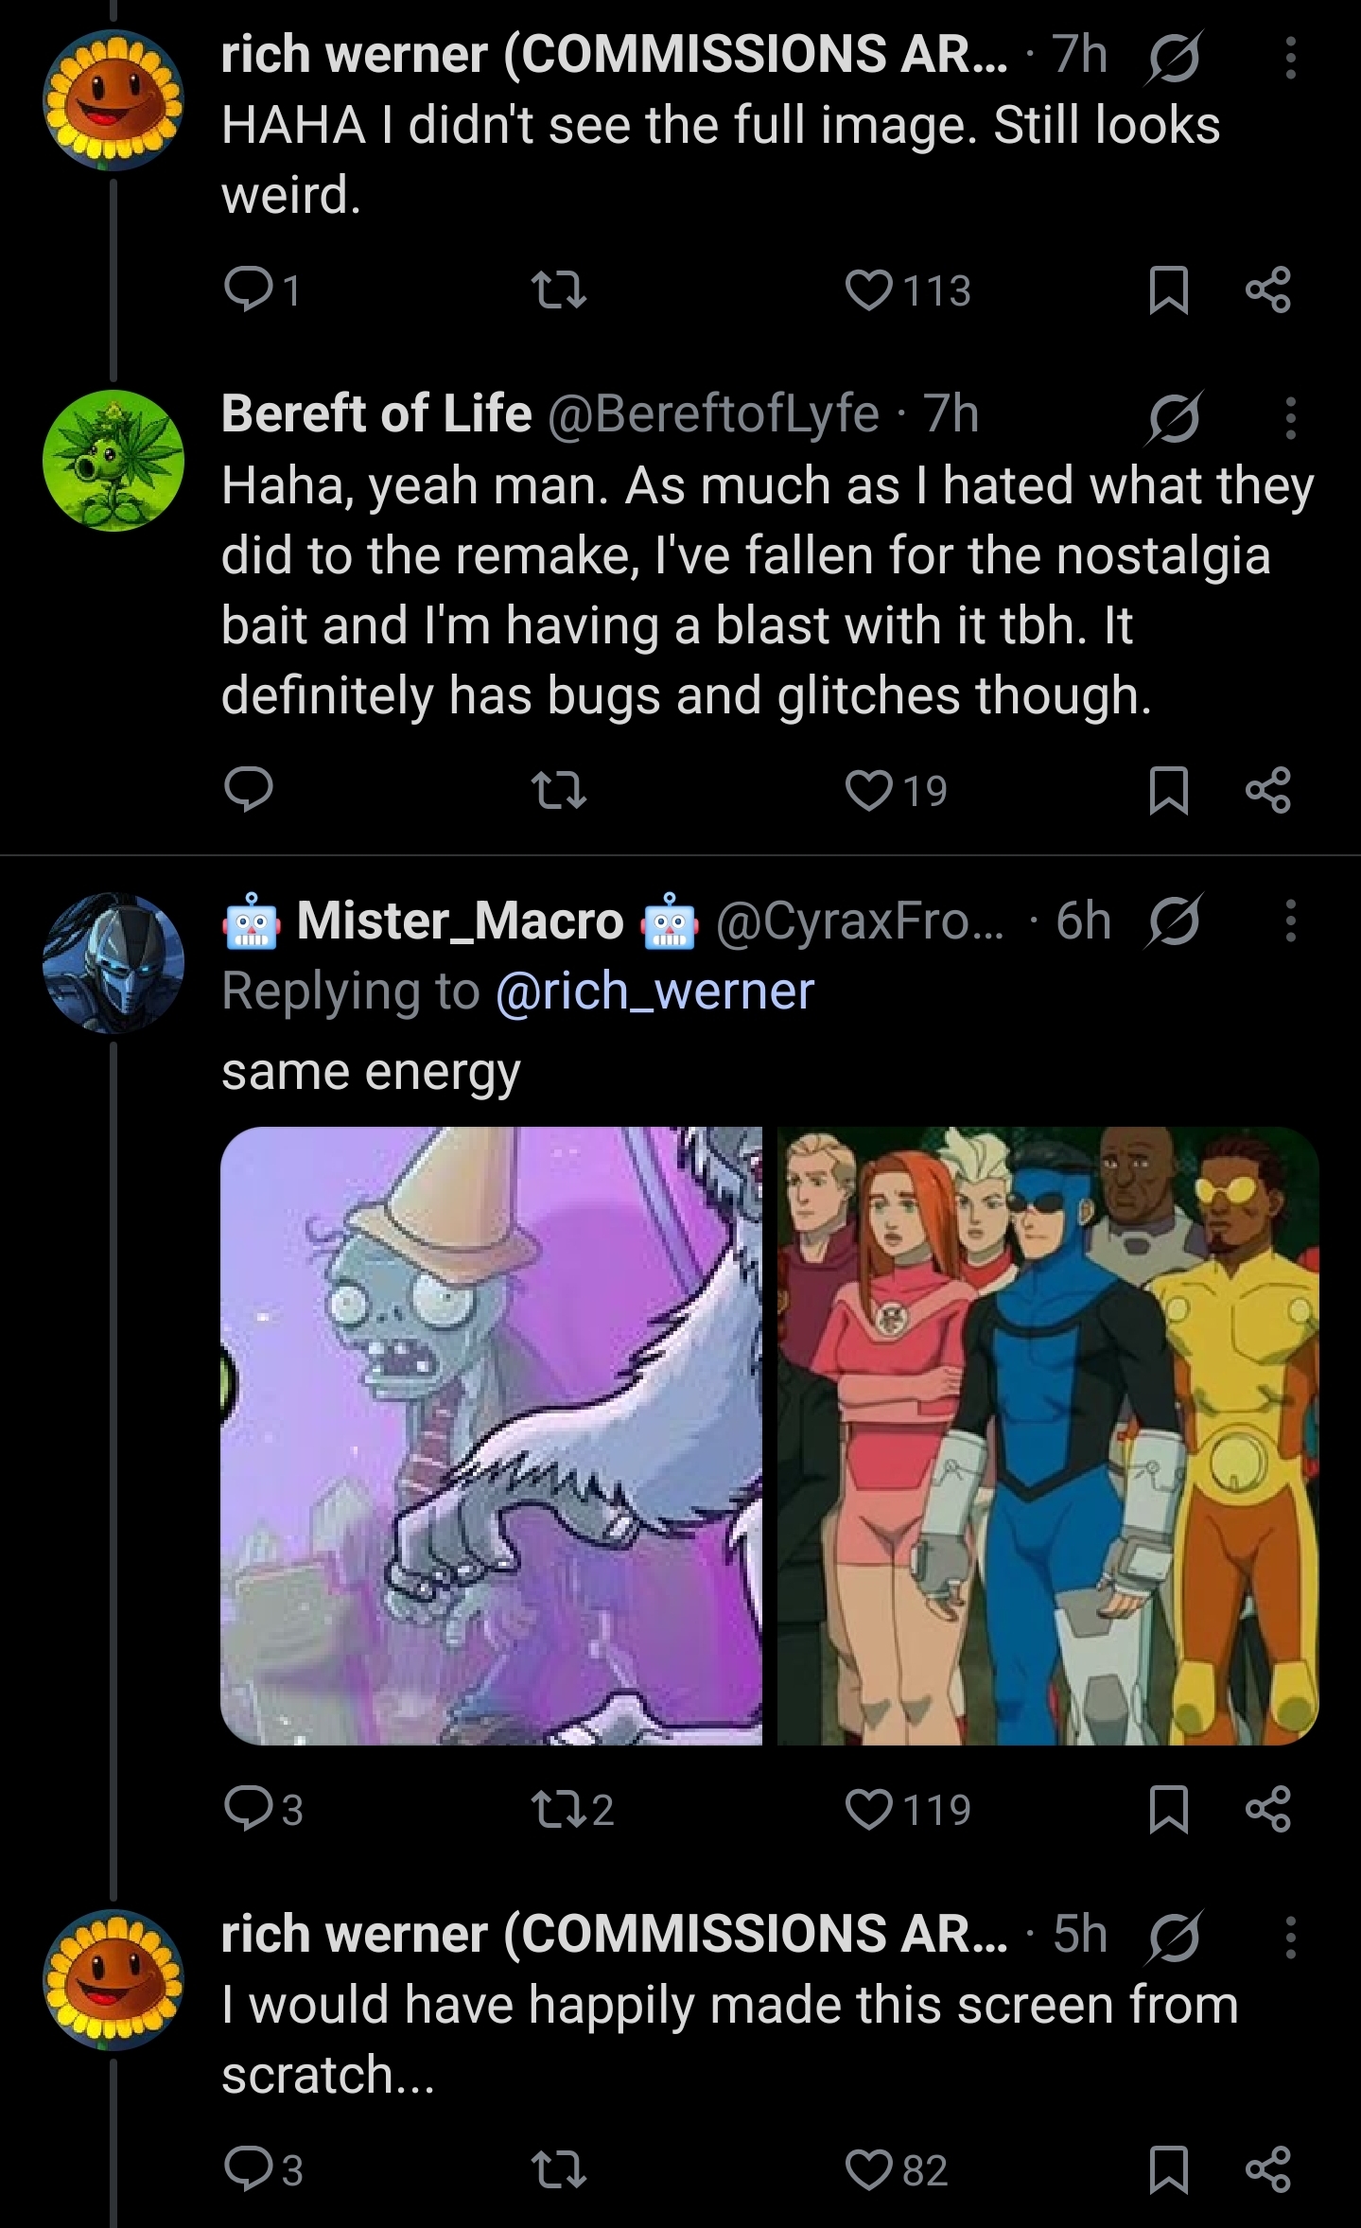Viewport: 1361px width, 2228px height.
Task: Open three-dot menu on top rich werner post
Action: (x=1290, y=57)
